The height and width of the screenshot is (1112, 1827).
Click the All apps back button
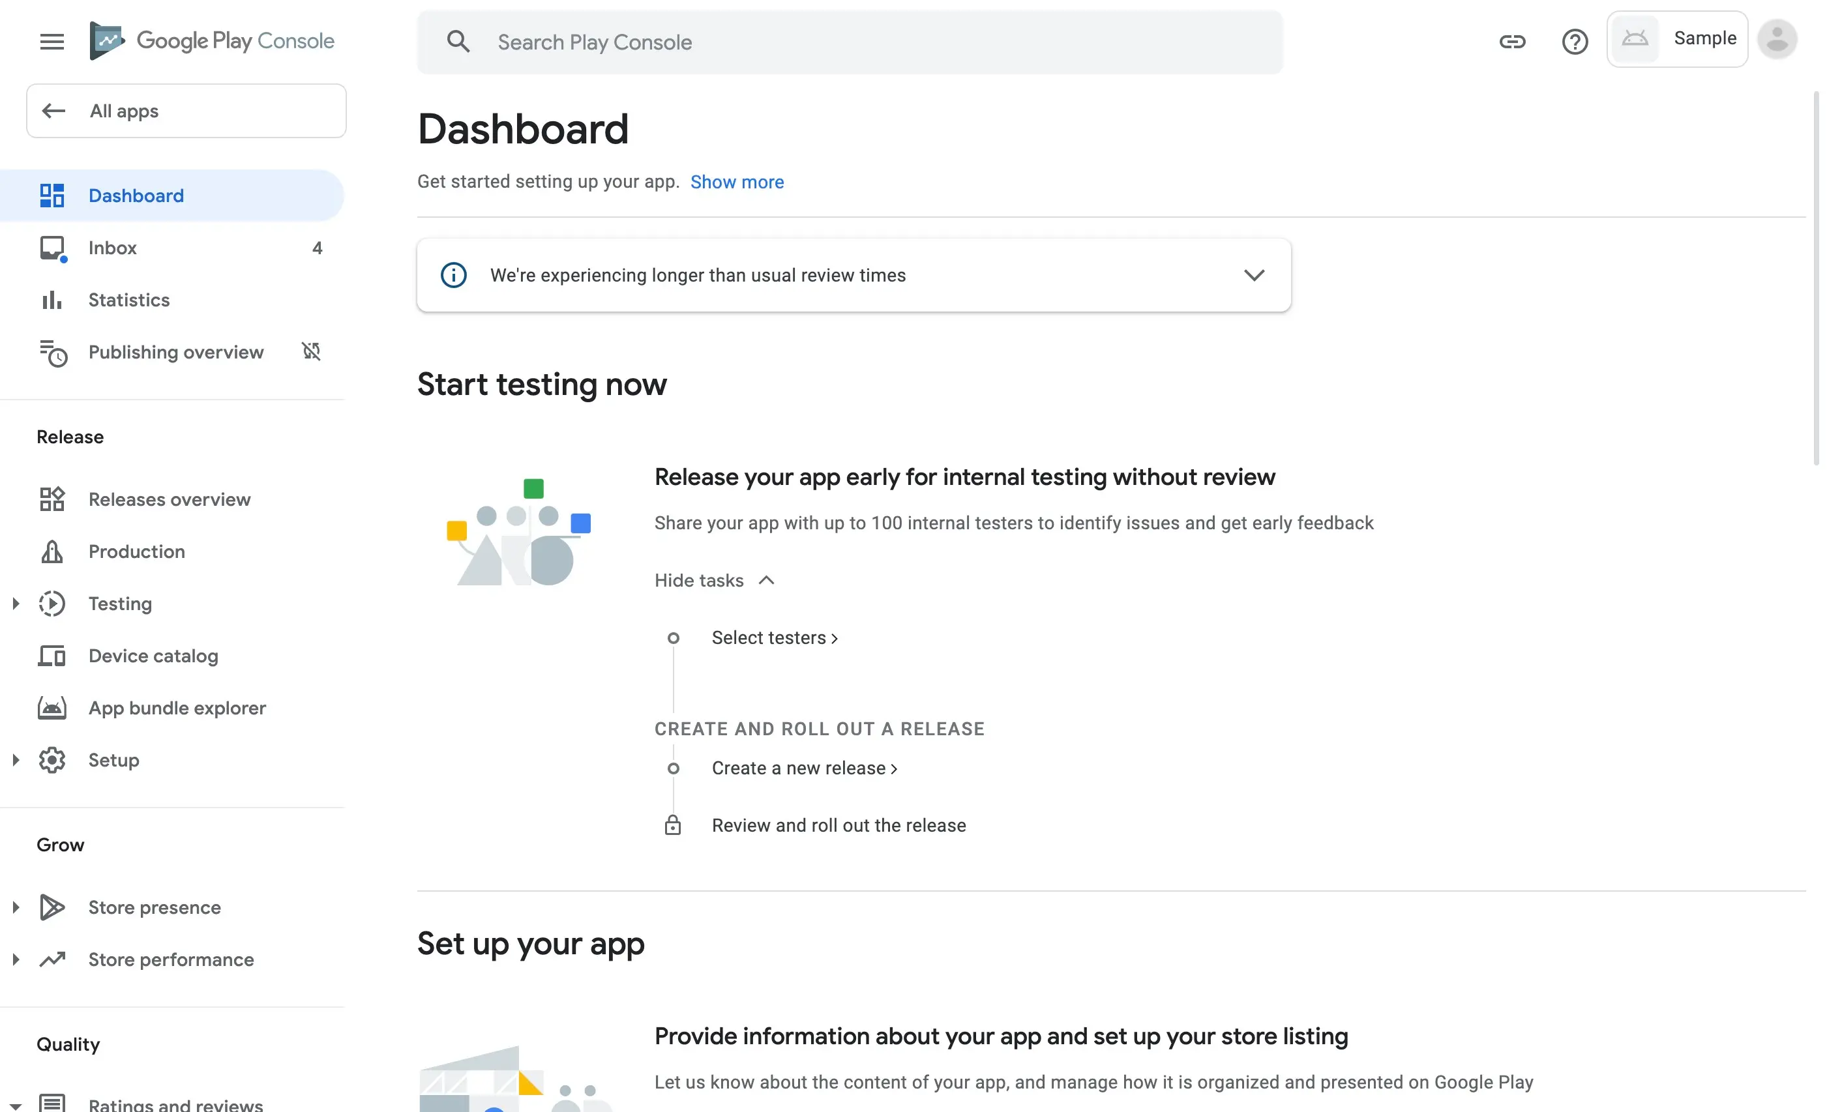[186, 111]
